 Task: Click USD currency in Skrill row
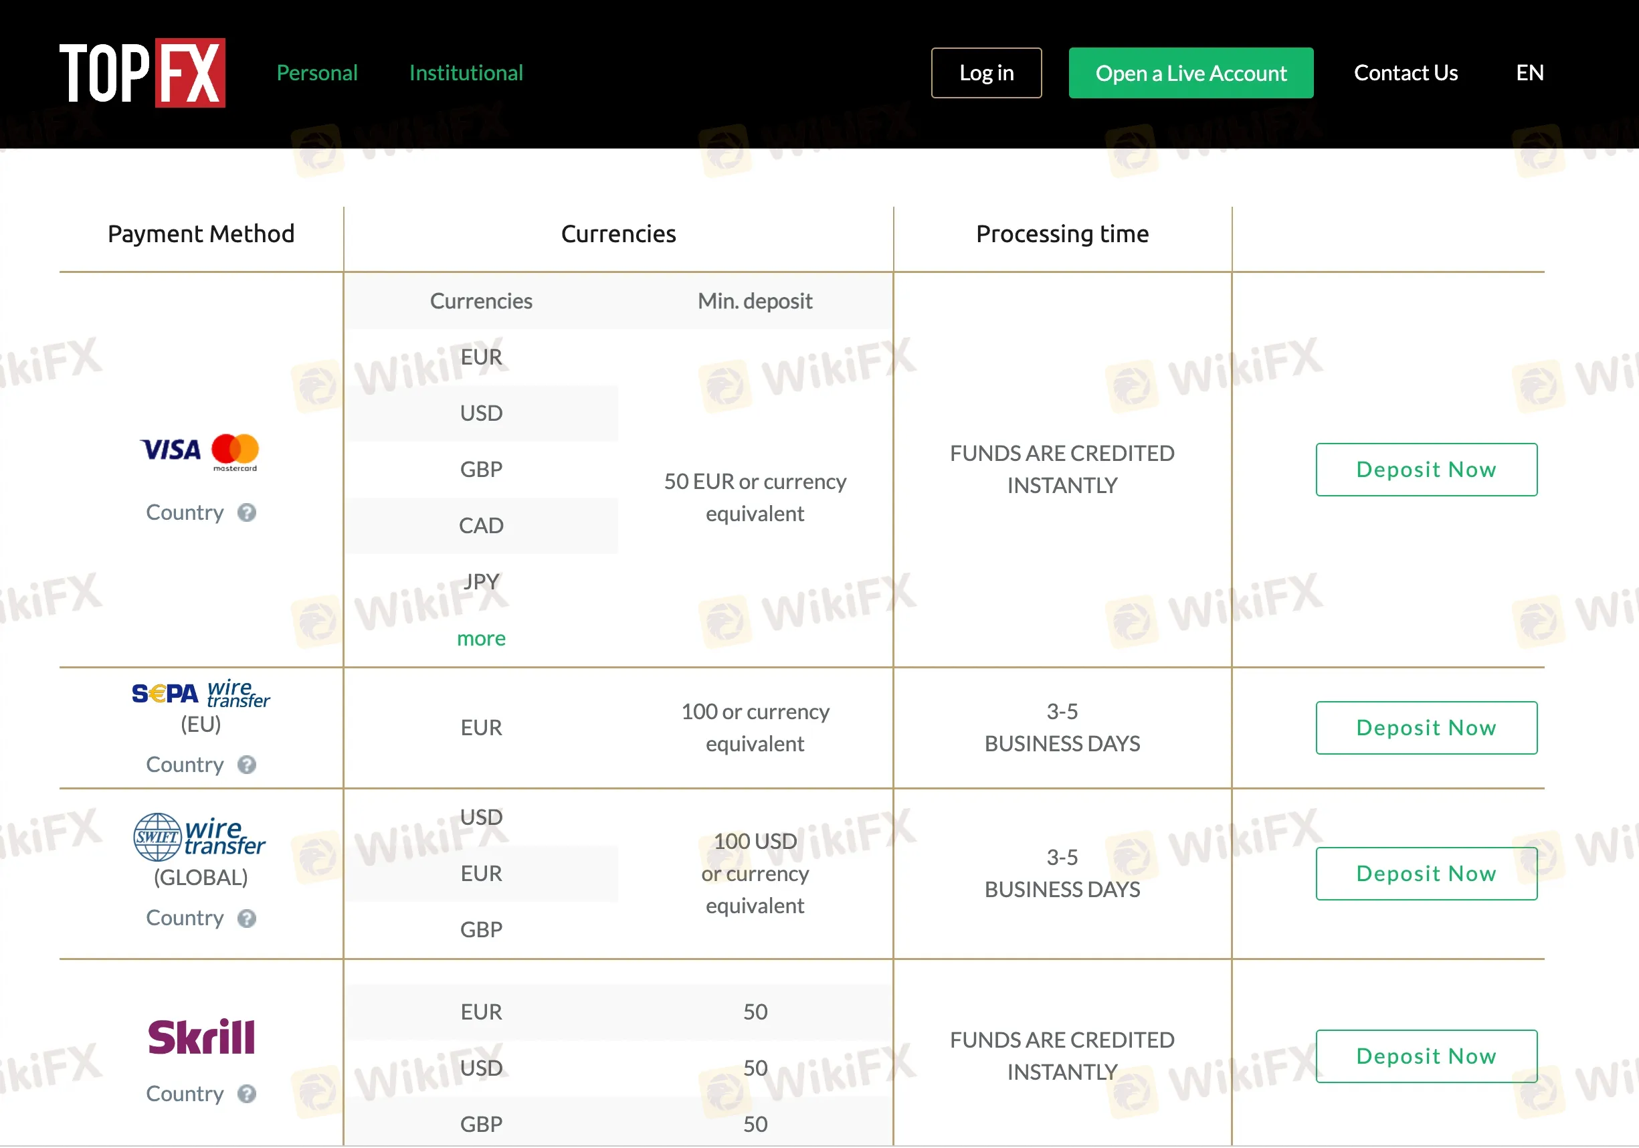(x=481, y=1068)
